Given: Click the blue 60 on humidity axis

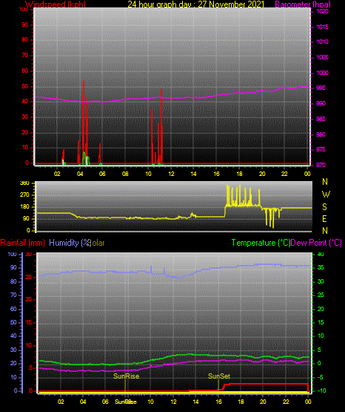Looking at the screenshot, I should pos(13,309).
